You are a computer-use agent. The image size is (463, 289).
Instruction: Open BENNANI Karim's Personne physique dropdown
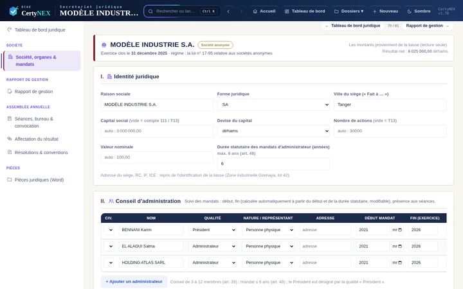coord(268,230)
